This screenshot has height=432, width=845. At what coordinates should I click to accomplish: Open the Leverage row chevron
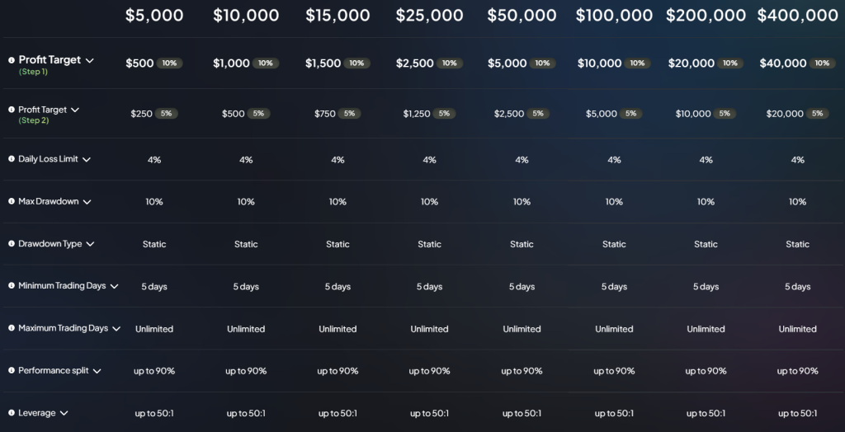click(x=64, y=413)
